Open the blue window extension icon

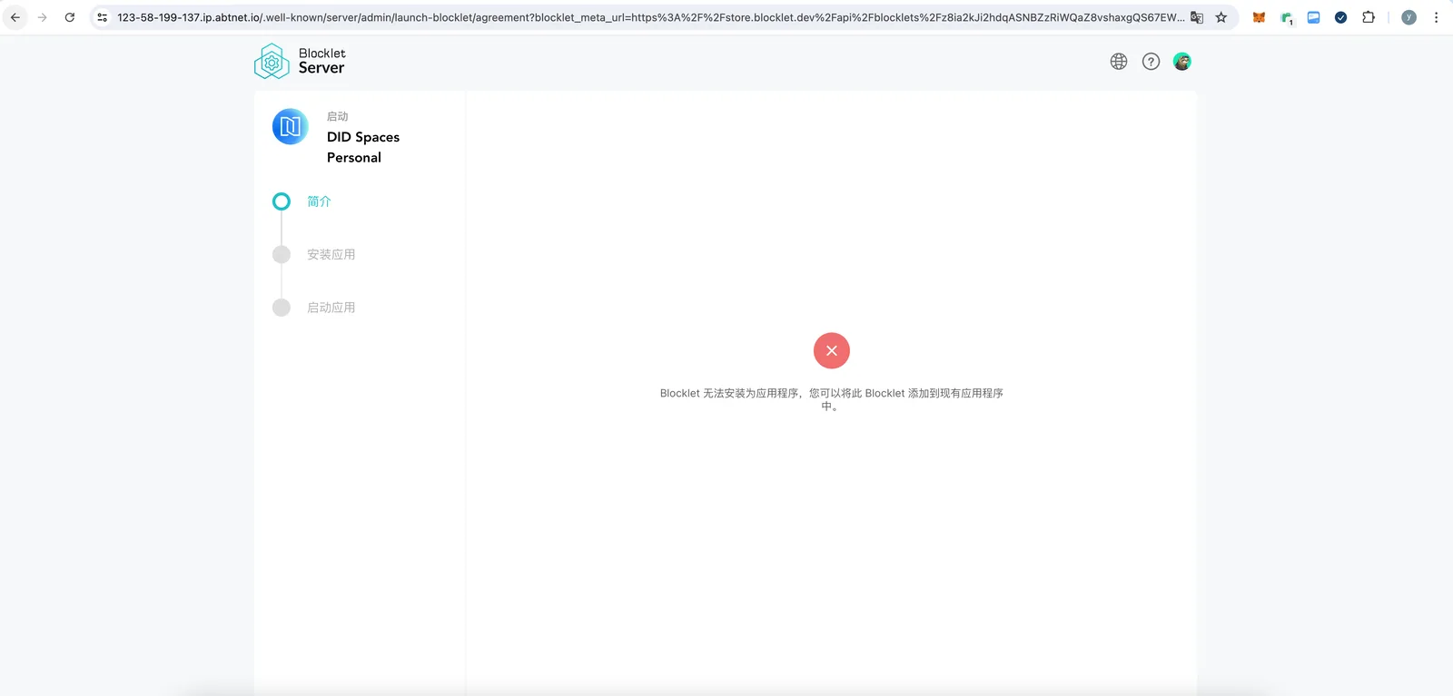pyautogui.click(x=1313, y=17)
